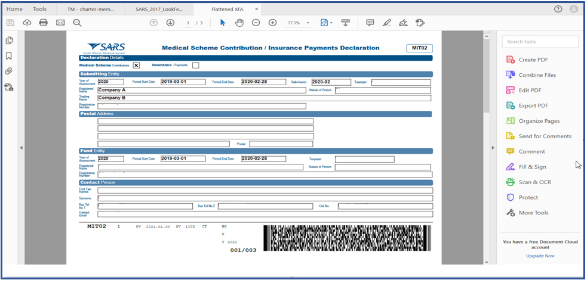Send file by email envelope icon
Viewport: 587px width, 283px height.
click(x=60, y=23)
